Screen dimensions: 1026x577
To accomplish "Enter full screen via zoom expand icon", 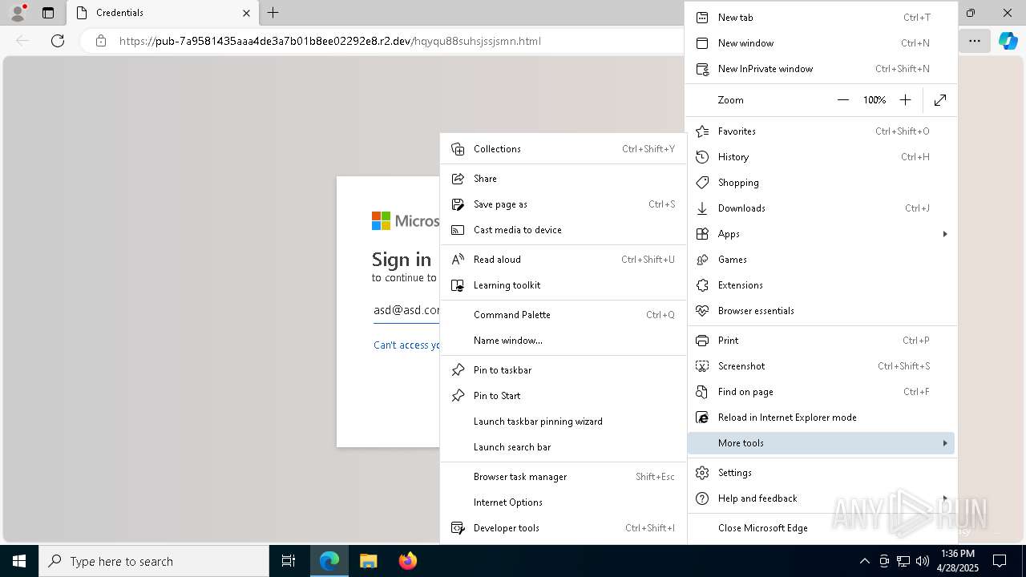I will point(940,100).
